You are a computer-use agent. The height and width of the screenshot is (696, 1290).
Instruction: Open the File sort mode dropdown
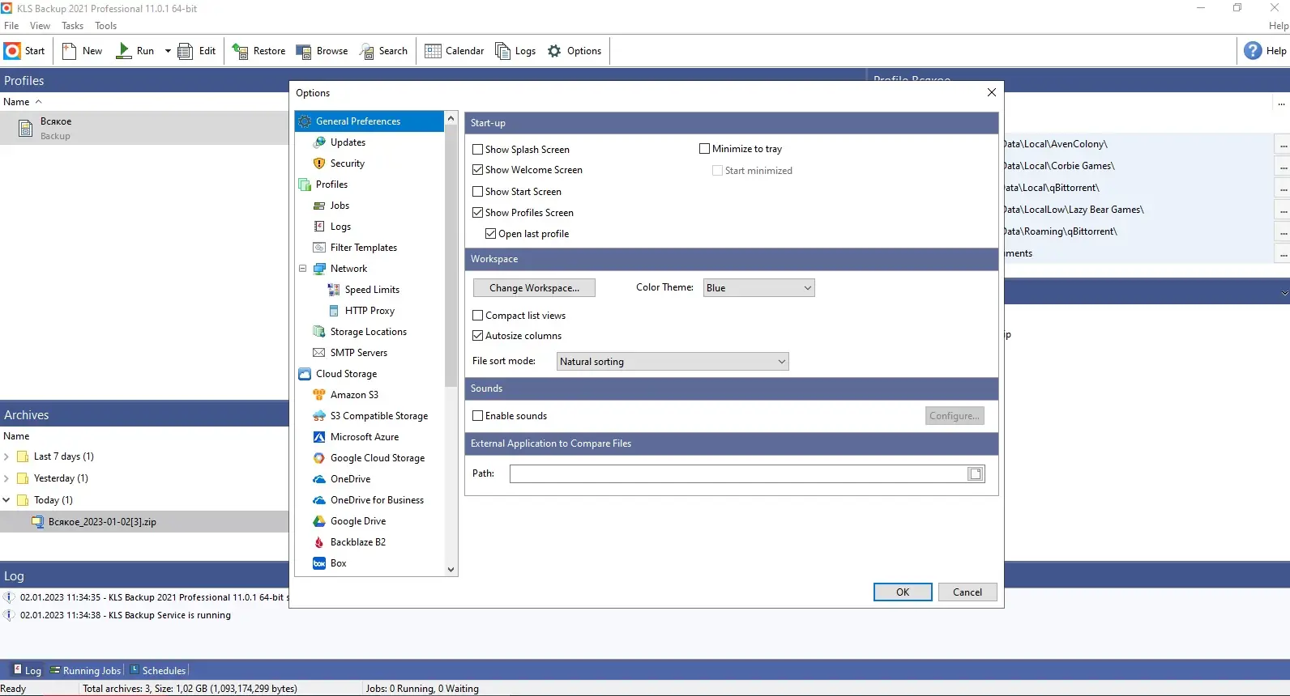click(673, 362)
